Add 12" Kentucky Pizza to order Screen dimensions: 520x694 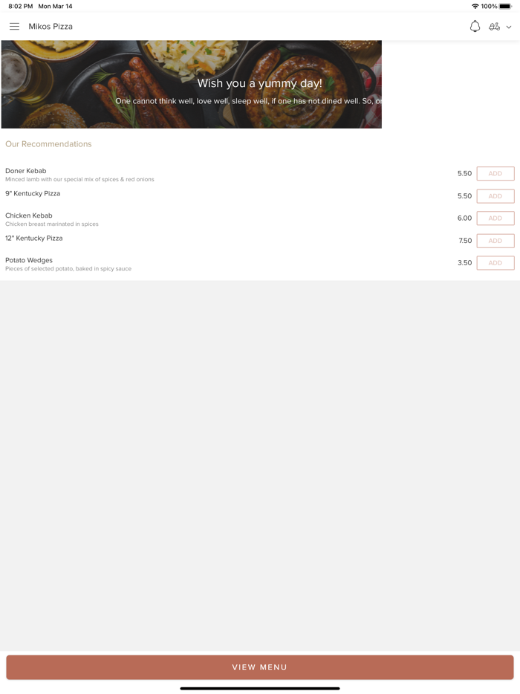point(495,241)
